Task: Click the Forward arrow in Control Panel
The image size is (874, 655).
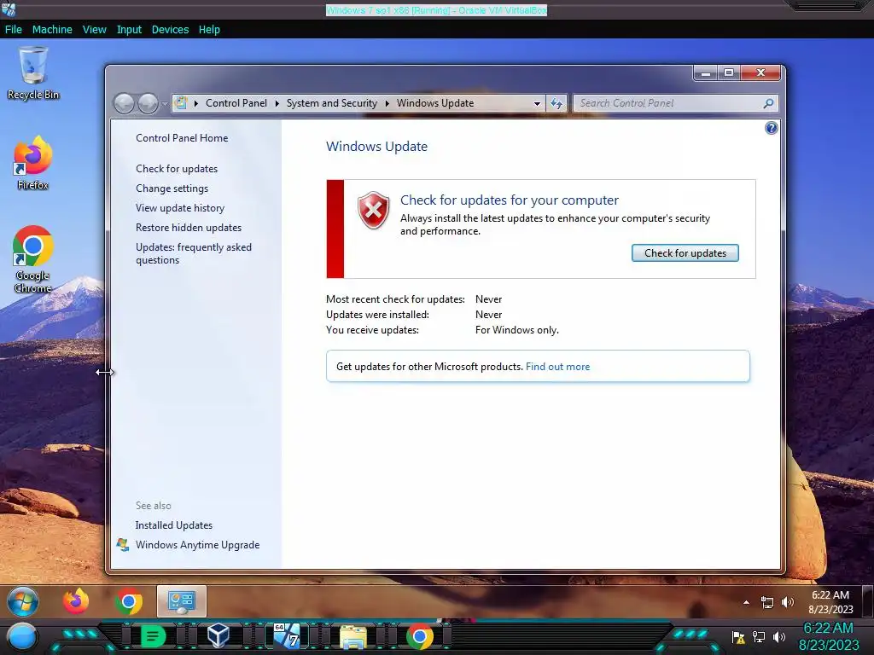Action: tap(148, 103)
